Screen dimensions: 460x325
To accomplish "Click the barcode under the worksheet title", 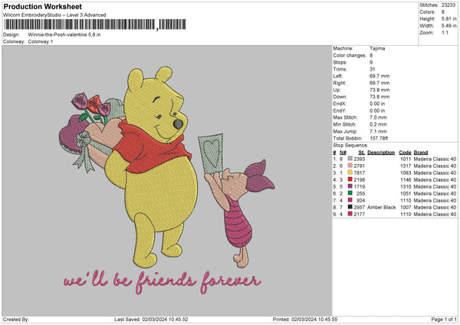I will [x=95, y=25].
